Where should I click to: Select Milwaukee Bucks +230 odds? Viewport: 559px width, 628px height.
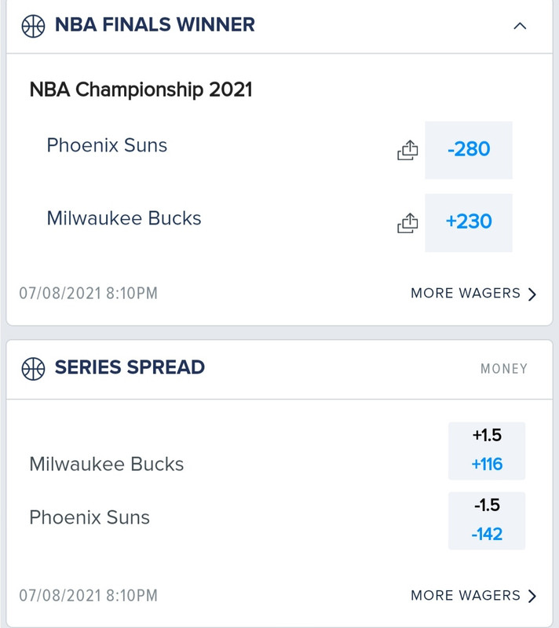coord(469,223)
